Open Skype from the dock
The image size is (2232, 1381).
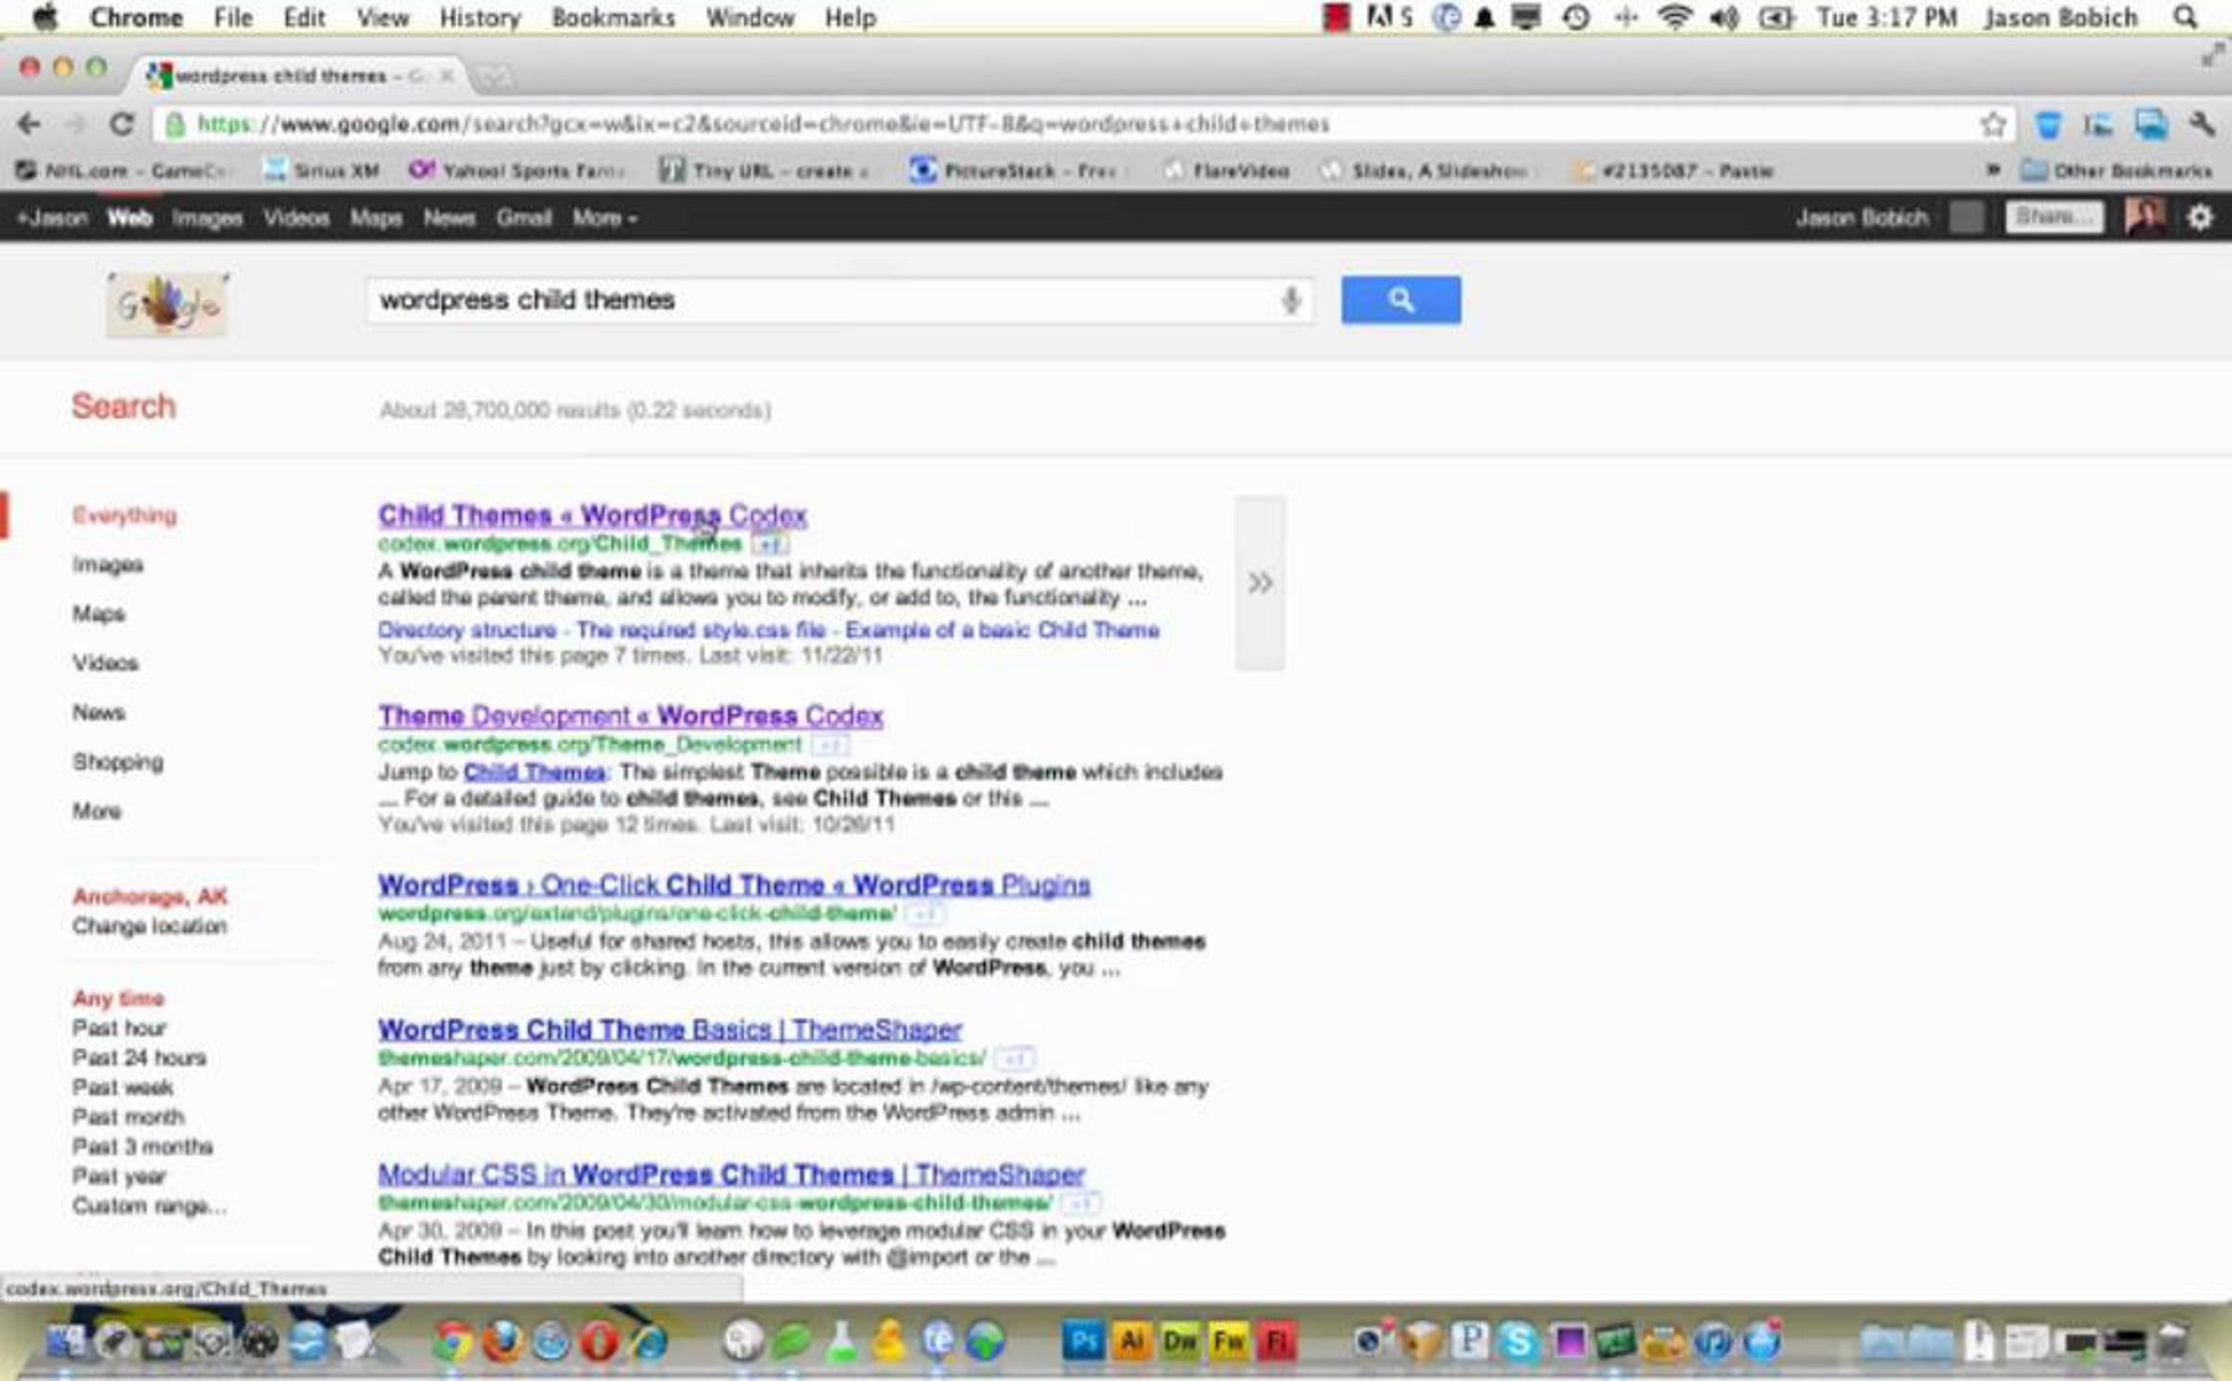coord(1519,1341)
